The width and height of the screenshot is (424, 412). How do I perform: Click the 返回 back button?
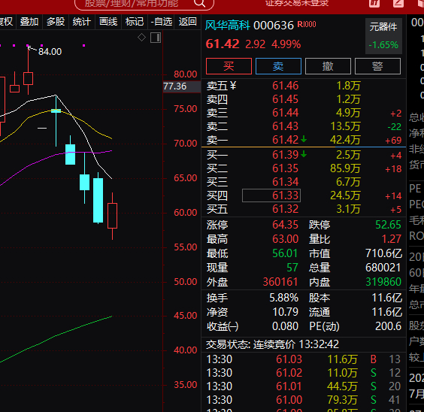click(x=187, y=21)
